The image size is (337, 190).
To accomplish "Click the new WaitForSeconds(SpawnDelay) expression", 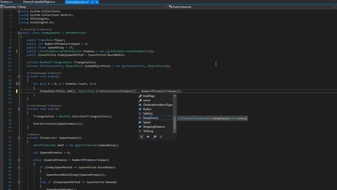I will 94,145.
